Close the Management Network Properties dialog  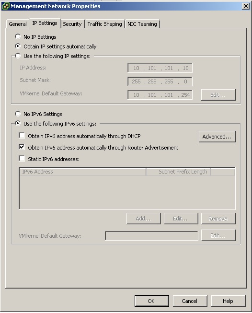pos(246,6)
